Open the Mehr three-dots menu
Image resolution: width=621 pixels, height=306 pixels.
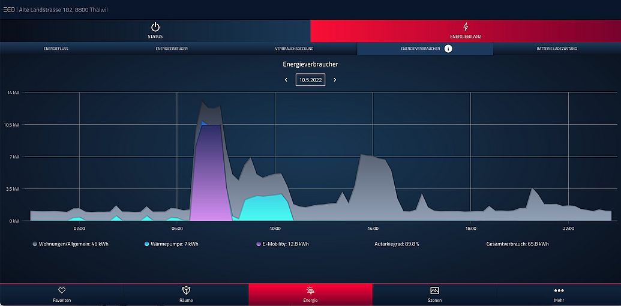[559, 290]
